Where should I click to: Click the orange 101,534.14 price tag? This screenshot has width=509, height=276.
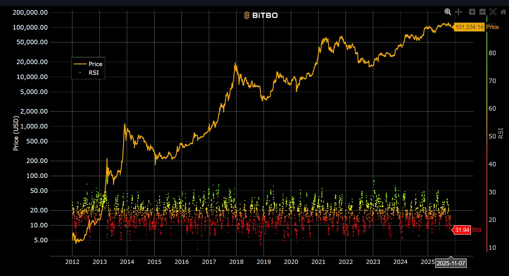(469, 27)
